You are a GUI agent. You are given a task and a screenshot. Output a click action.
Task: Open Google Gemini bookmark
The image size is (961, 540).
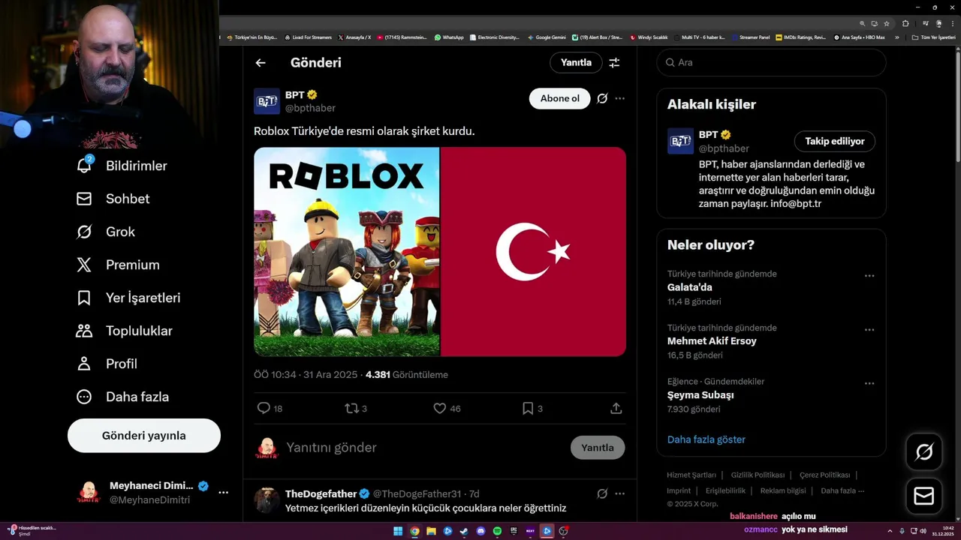(x=547, y=37)
